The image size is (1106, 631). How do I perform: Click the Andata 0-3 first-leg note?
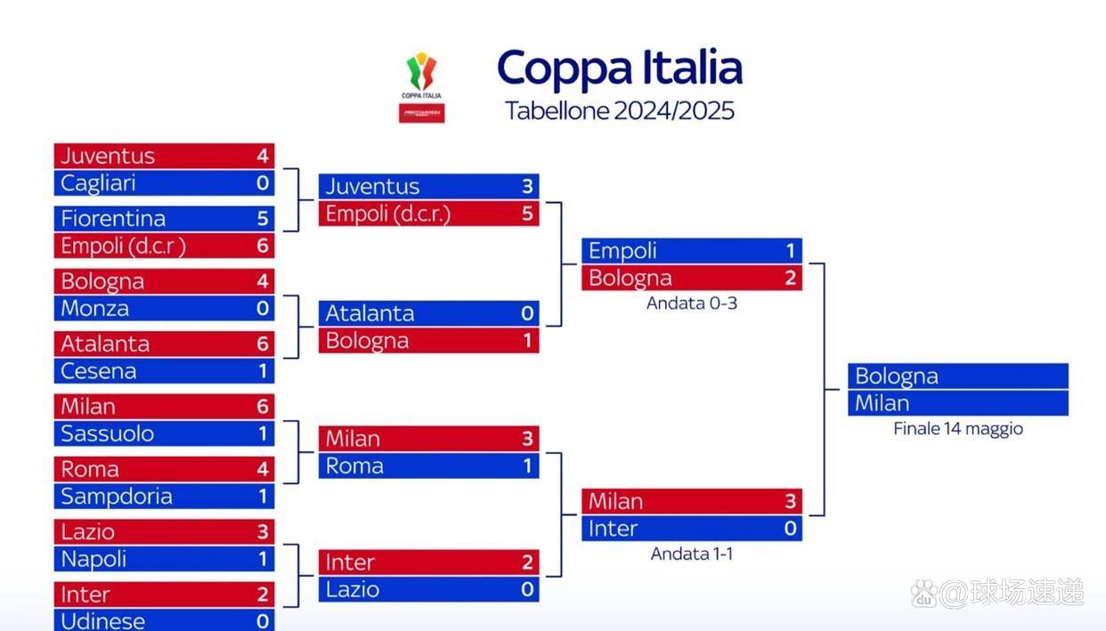[x=692, y=303]
